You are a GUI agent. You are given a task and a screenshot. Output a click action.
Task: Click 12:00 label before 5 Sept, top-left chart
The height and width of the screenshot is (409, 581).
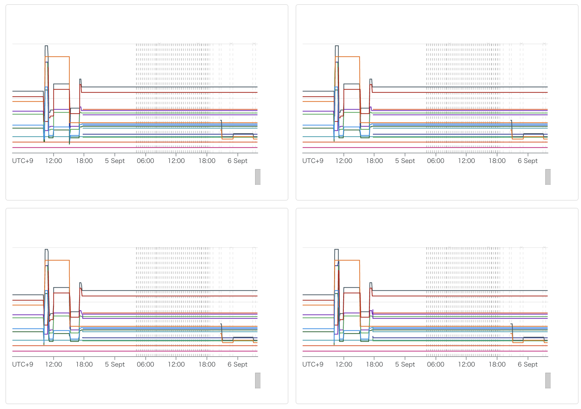pyautogui.click(x=54, y=161)
